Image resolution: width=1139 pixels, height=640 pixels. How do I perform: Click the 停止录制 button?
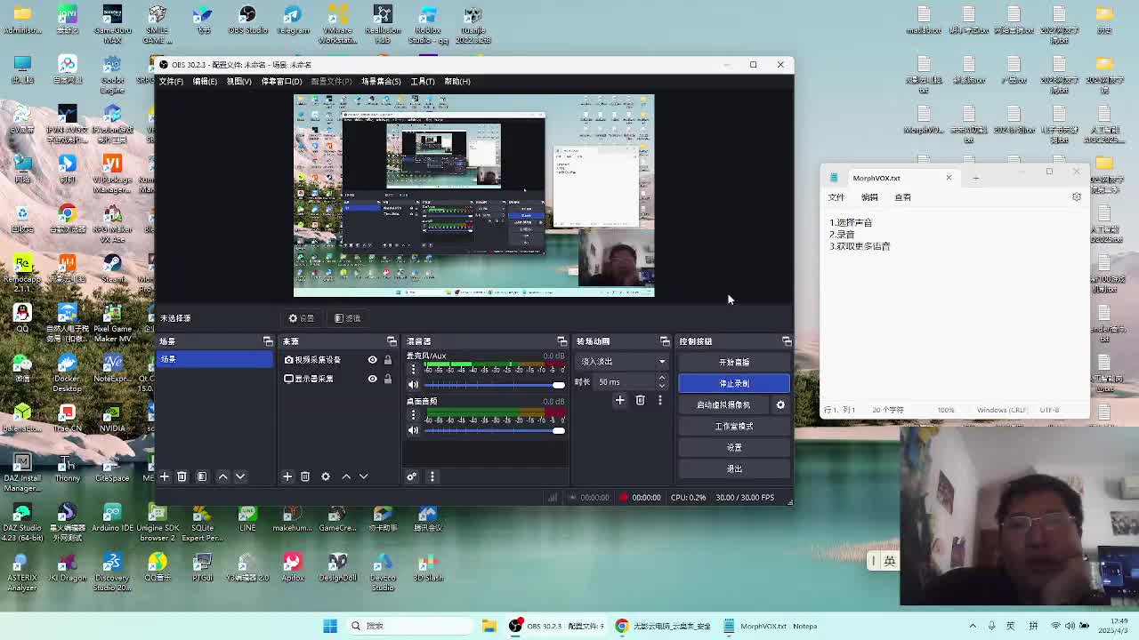[733, 383]
